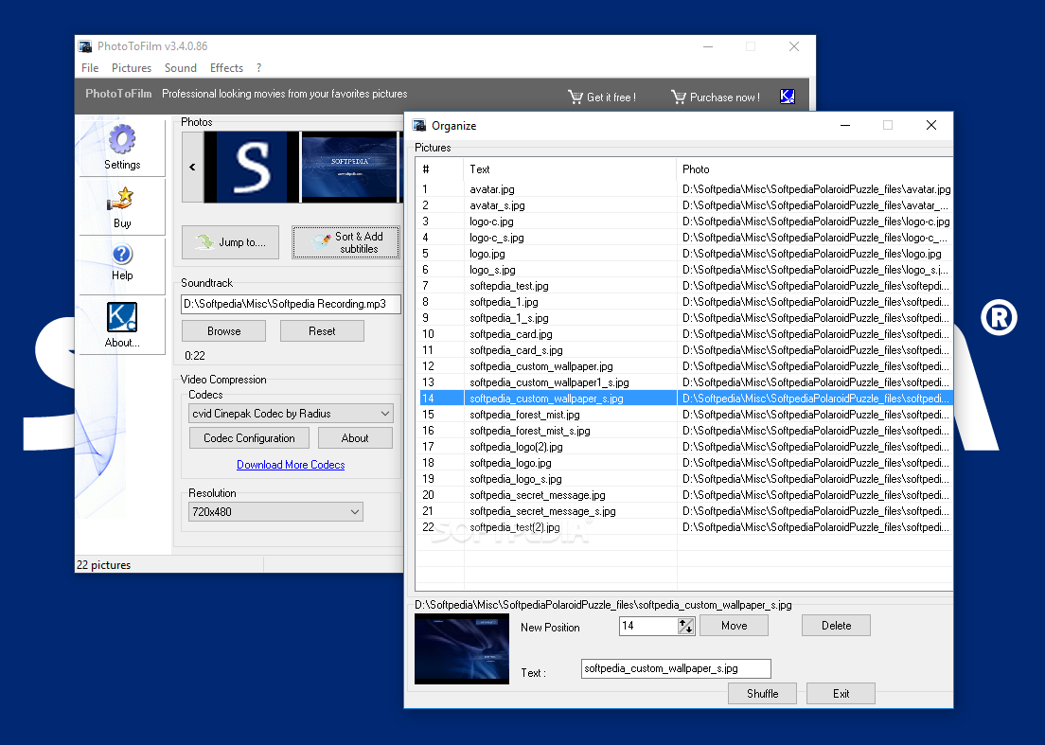Click the Purchase now cart icon
The width and height of the screenshot is (1045, 745).
pyautogui.click(x=679, y=98)
